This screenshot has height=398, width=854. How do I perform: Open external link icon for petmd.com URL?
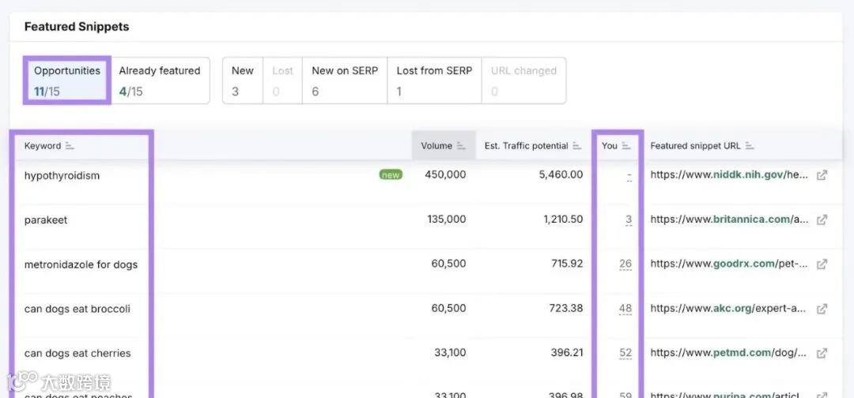[822, 353]
